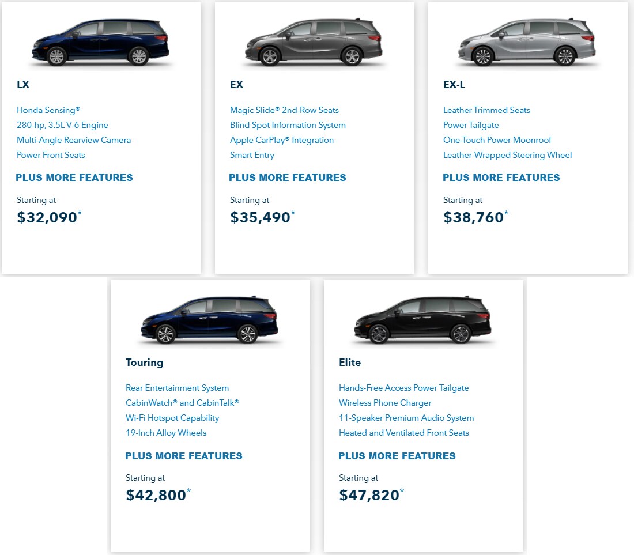Select Wireless Phone Charger feature
This screenshot has width=634, height=555.
(x=385, y=403)
